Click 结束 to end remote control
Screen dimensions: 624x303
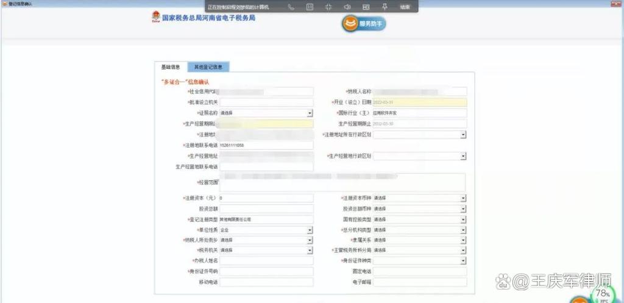pyautogui.click(x=405, y=7)
